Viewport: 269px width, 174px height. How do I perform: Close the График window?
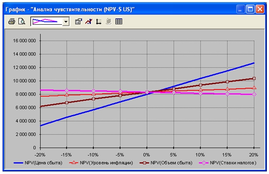pyautogui.click(x=260, y=9)
